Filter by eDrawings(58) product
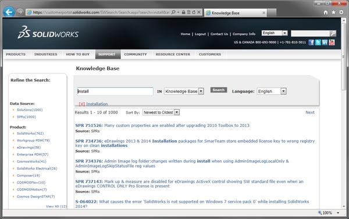The height and width of the screenshot is (219, 349). click(29, 147)
